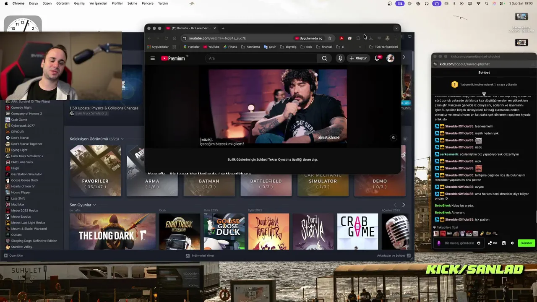Go to Chrome home page icon
Image resolution: width=537 pixels, height=302 pixels.
tap(175, 38)
